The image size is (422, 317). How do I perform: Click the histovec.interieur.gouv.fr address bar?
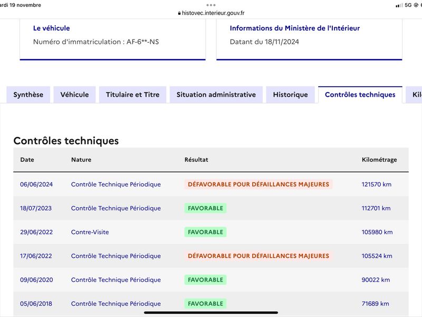coord(211,13)
